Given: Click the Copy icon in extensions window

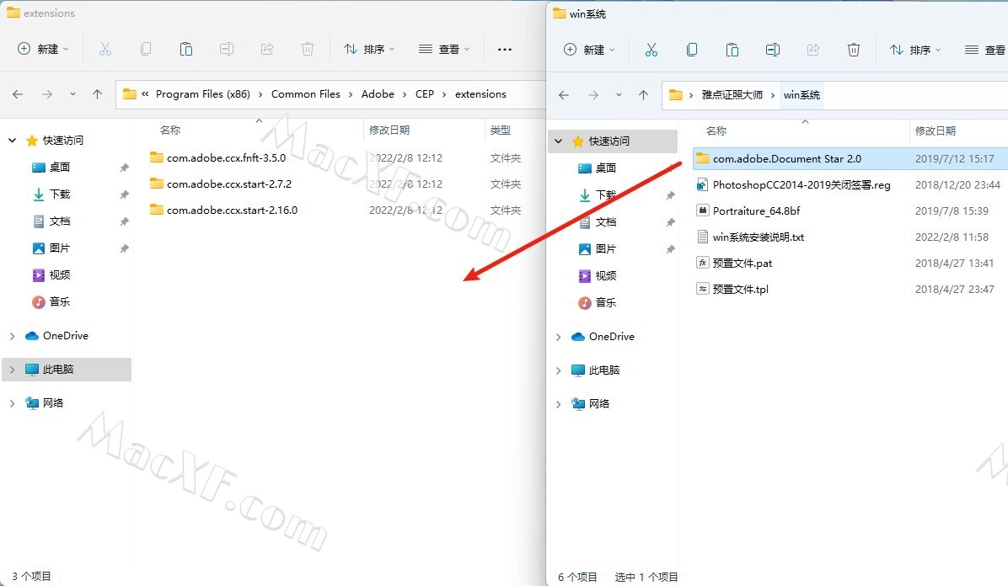Looking at the screenshot, I should point(146,49).
